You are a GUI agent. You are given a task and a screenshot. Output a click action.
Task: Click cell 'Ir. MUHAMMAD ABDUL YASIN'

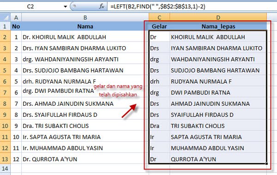[x=85, y=148]
